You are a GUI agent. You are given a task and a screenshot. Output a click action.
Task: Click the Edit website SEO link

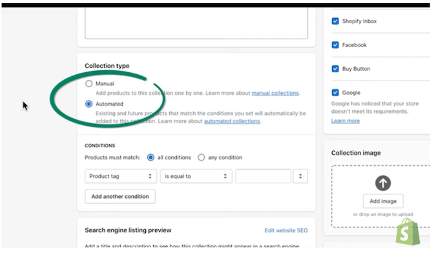[286, 230]
